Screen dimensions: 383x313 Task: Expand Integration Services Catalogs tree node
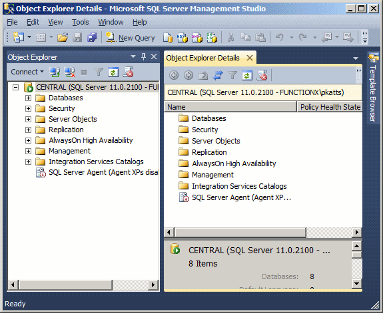[29, 161]
